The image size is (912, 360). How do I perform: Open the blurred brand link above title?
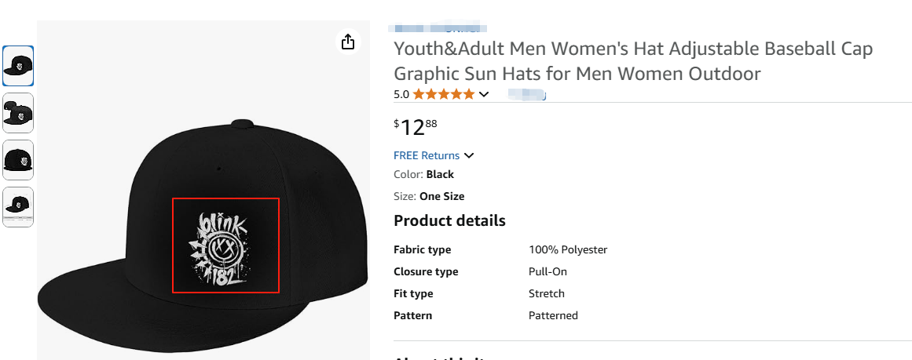tap(430, 29)
